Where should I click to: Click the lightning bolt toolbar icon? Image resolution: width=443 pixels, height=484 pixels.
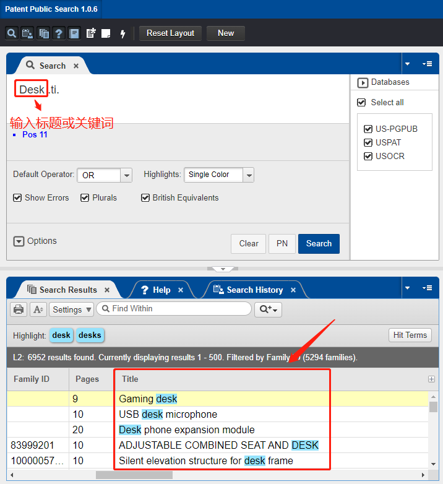point(123,33)
